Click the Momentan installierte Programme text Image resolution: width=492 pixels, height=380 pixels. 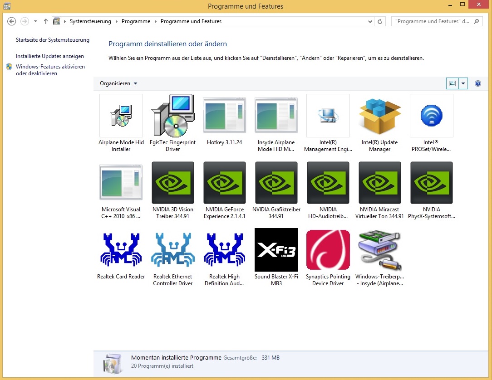(x=177, y=357)
